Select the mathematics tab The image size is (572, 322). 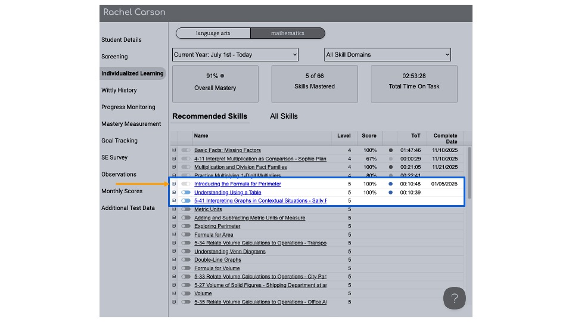tap(287, 33)
